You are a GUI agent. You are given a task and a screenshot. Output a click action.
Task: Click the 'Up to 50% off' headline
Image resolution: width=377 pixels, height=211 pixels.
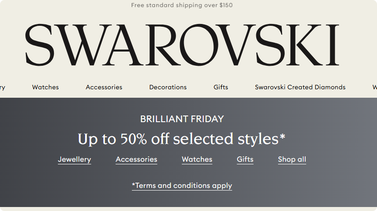pyautogui.click(x=181, y=139)
